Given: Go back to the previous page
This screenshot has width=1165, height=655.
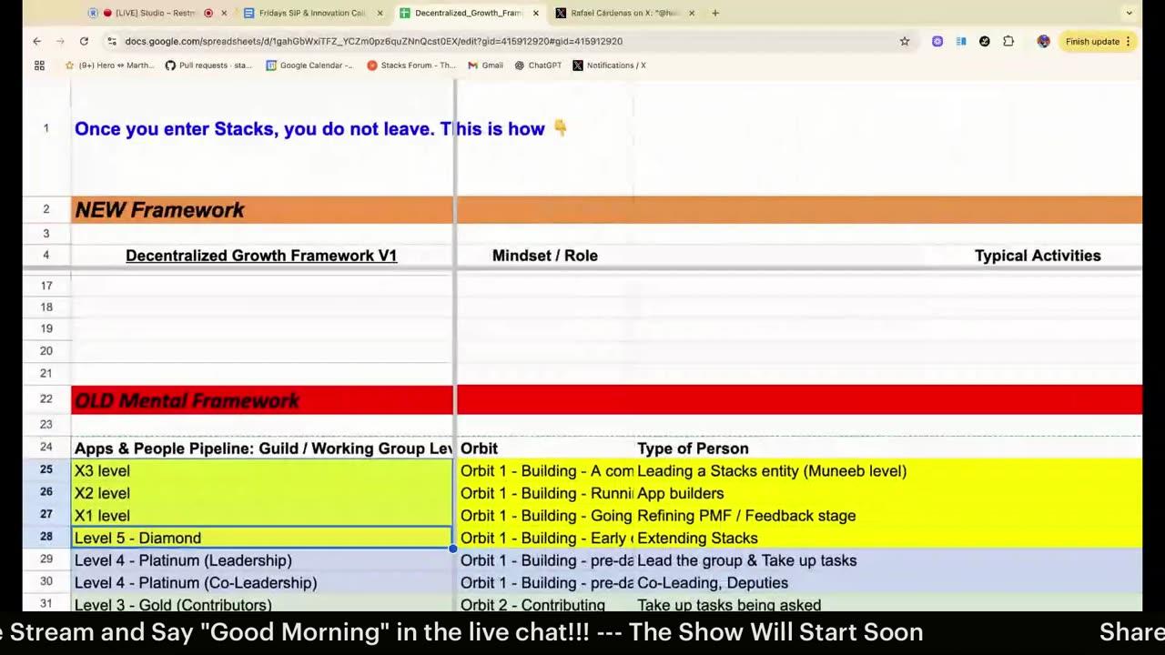Looking at the screenshot, I should click(36, 41).
